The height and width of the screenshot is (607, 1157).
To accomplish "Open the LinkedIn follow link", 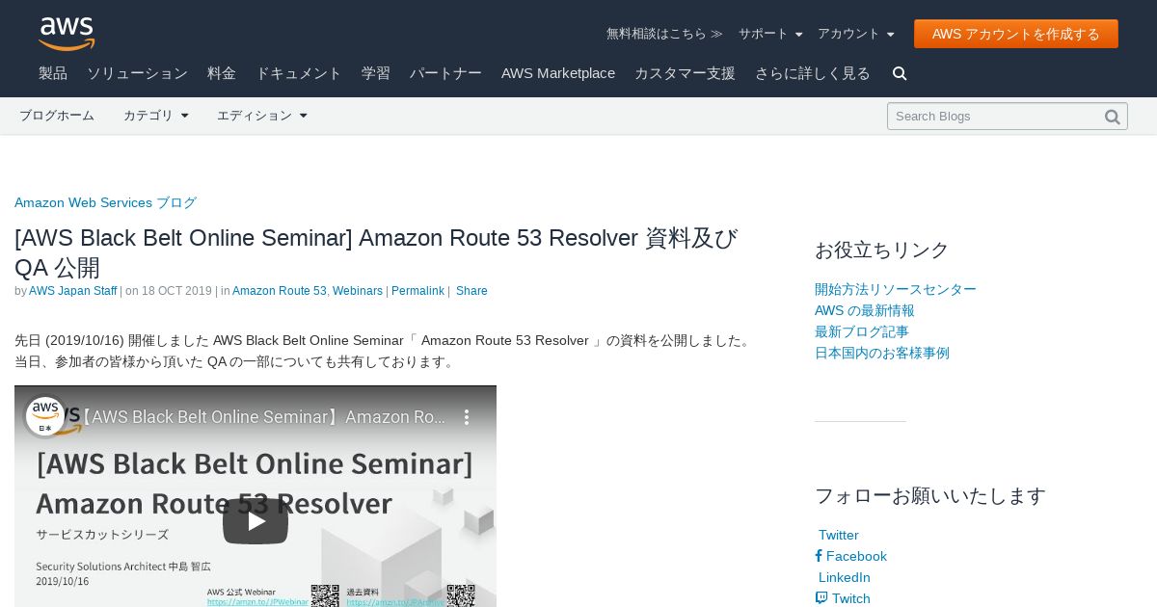I will point(843,577).
